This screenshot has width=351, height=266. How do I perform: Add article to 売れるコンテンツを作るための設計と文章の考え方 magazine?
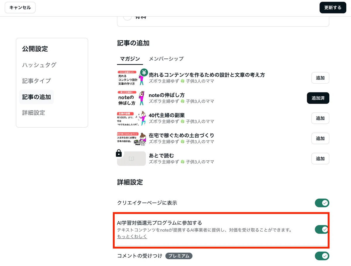320,78
